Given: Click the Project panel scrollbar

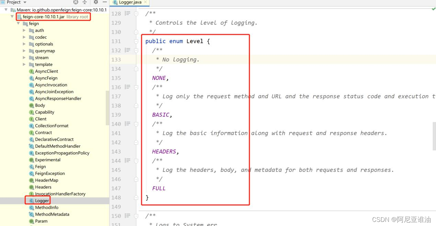Looking at the screenshot, I should click(108, 108).
